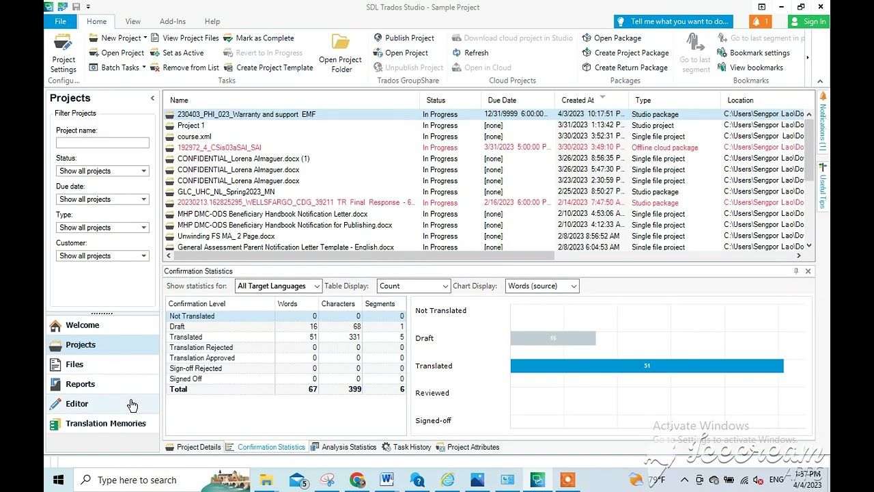The height and width of the screenshot is (492, 874).
Task: Open Customer filter dropdown
Action: [x=102, y=256]
